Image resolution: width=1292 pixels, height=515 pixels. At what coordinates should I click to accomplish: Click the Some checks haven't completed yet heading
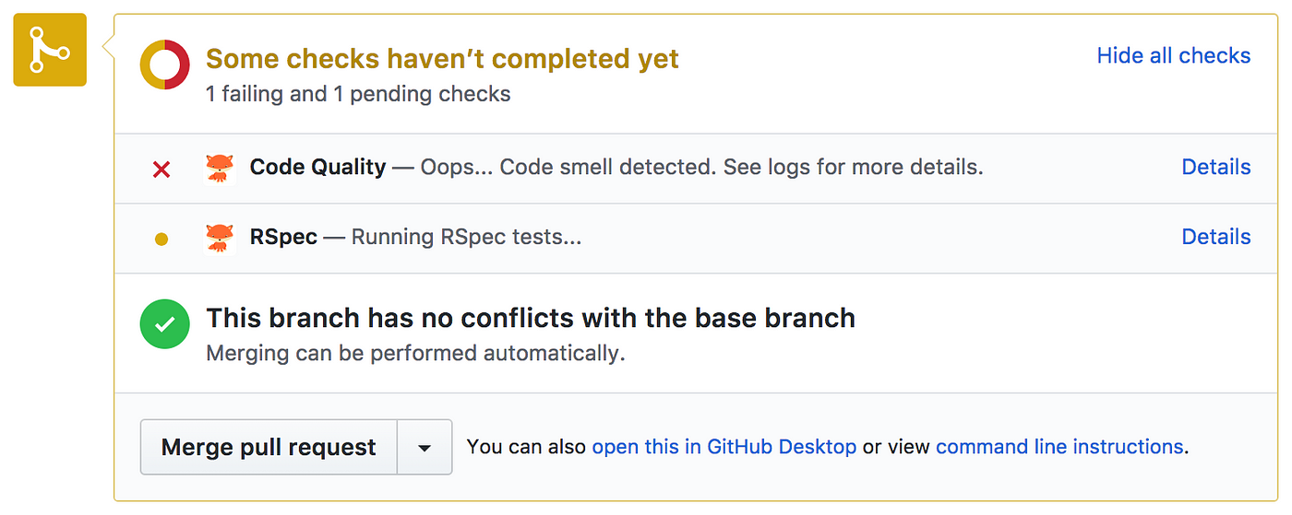[442, 59]
